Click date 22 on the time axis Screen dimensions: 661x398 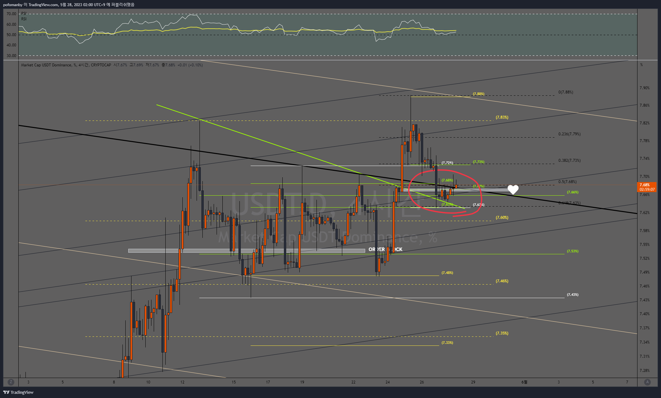pyautogui.click(x=354, y=382)
